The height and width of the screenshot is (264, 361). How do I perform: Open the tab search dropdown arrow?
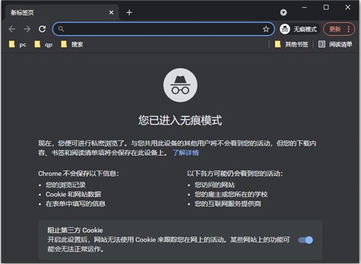[284, 12]
